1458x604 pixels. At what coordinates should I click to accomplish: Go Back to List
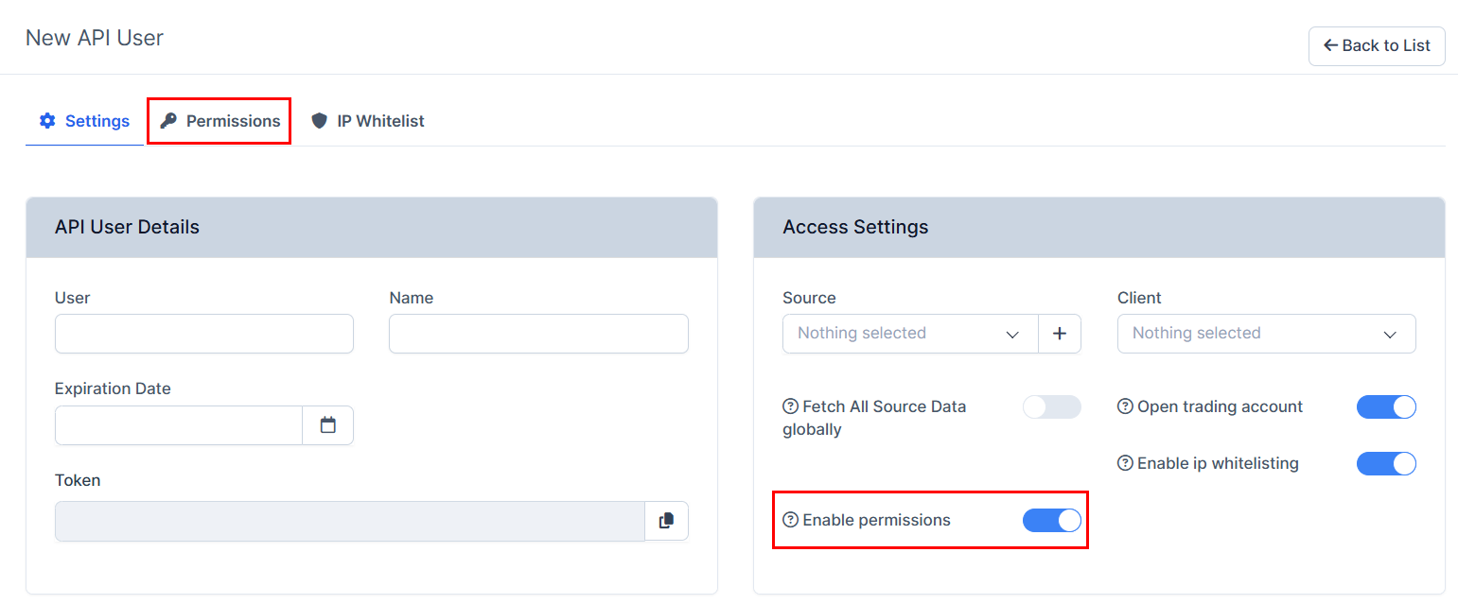coord(1376,45)
